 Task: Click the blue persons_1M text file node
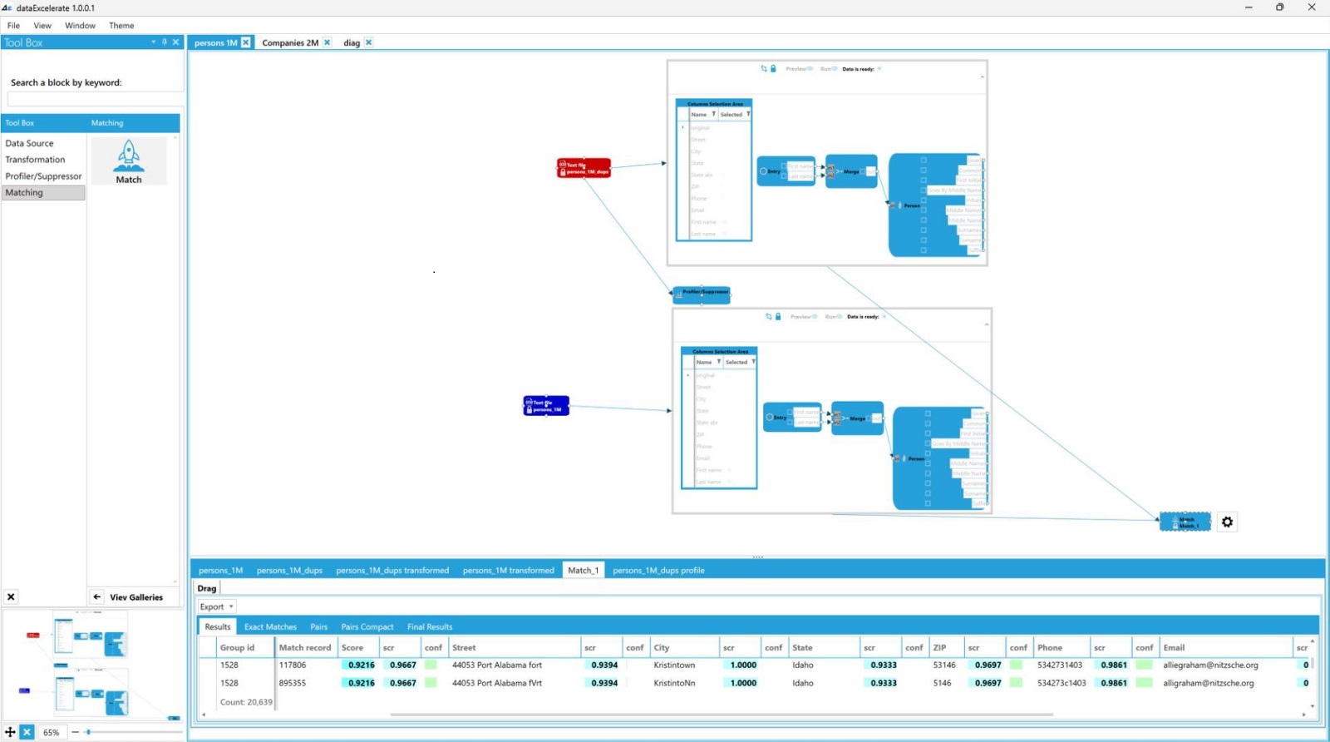click(x=546, y=406)
